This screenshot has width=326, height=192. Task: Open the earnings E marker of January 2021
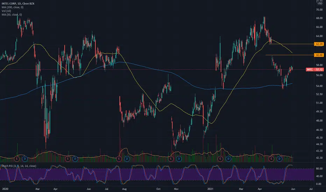(x=220, y=159)
